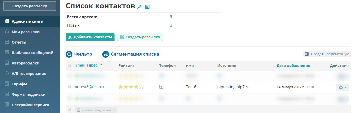Click the Мои рассылки sidebar icon
Image resolution: width=353 pixels, height=113 pixels.
pos(7,32)
